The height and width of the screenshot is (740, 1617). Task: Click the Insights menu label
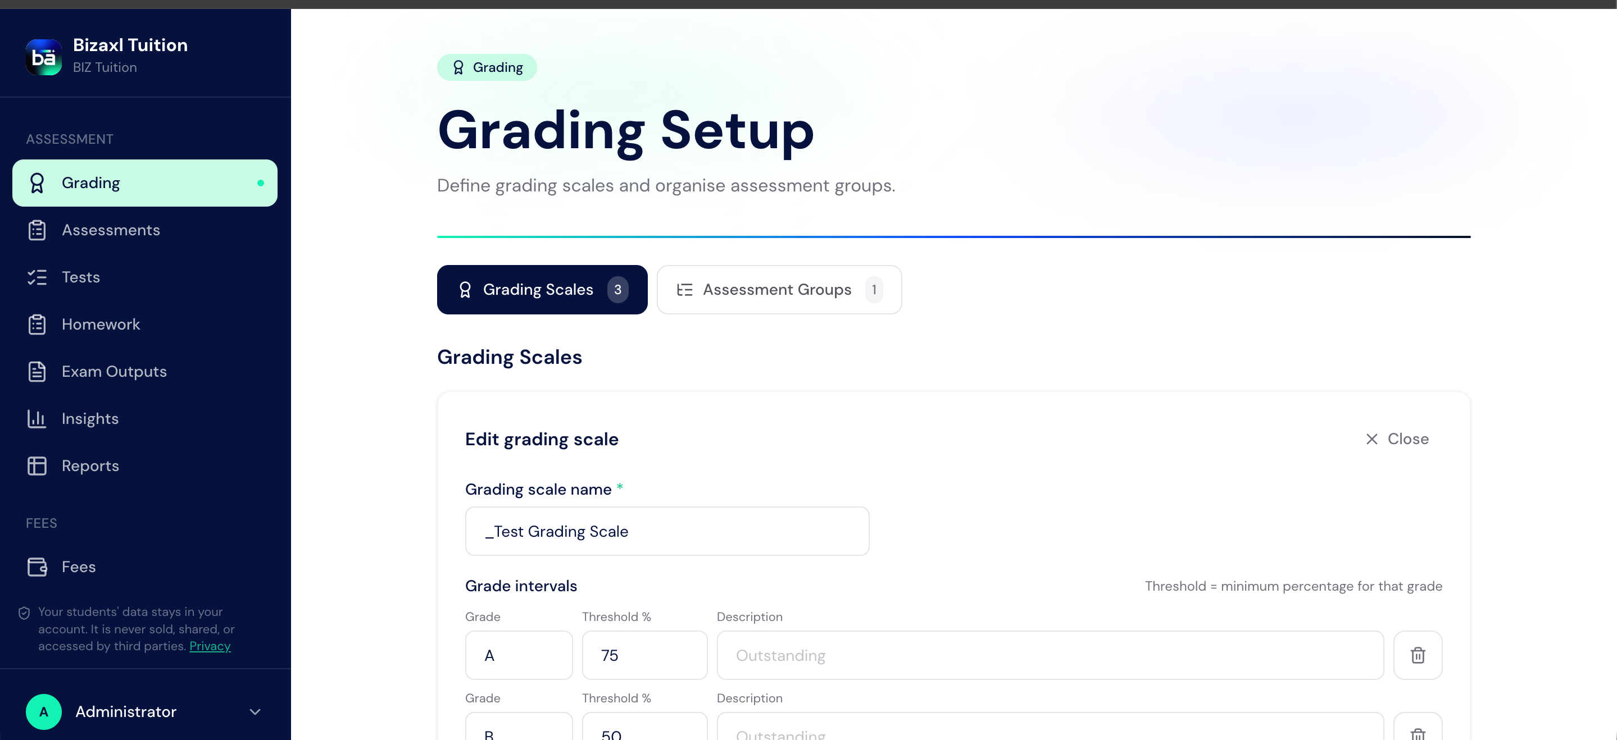point(90,419)
